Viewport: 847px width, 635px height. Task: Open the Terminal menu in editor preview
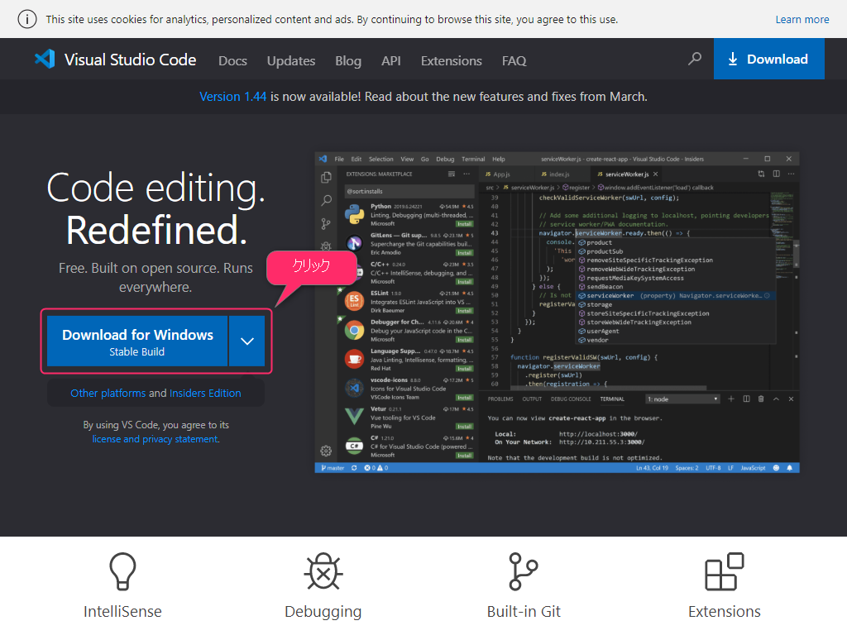[x=473, y=160]
